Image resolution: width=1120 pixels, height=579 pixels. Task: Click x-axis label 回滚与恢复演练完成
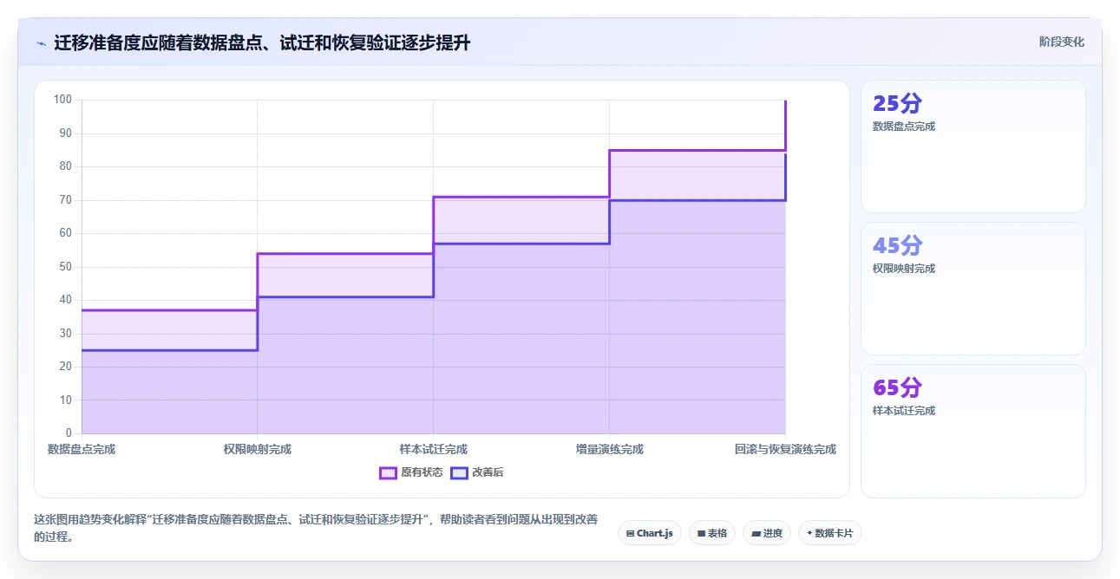pyautogui.click(x=785, y=449)
